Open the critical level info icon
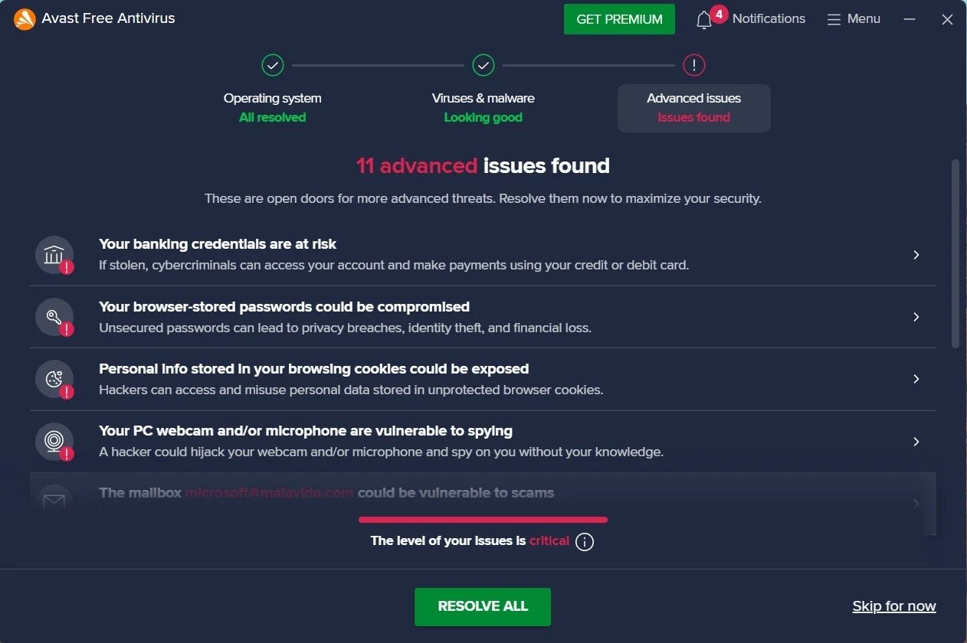Viewport: 967px width, 643px height. point(583,541)
